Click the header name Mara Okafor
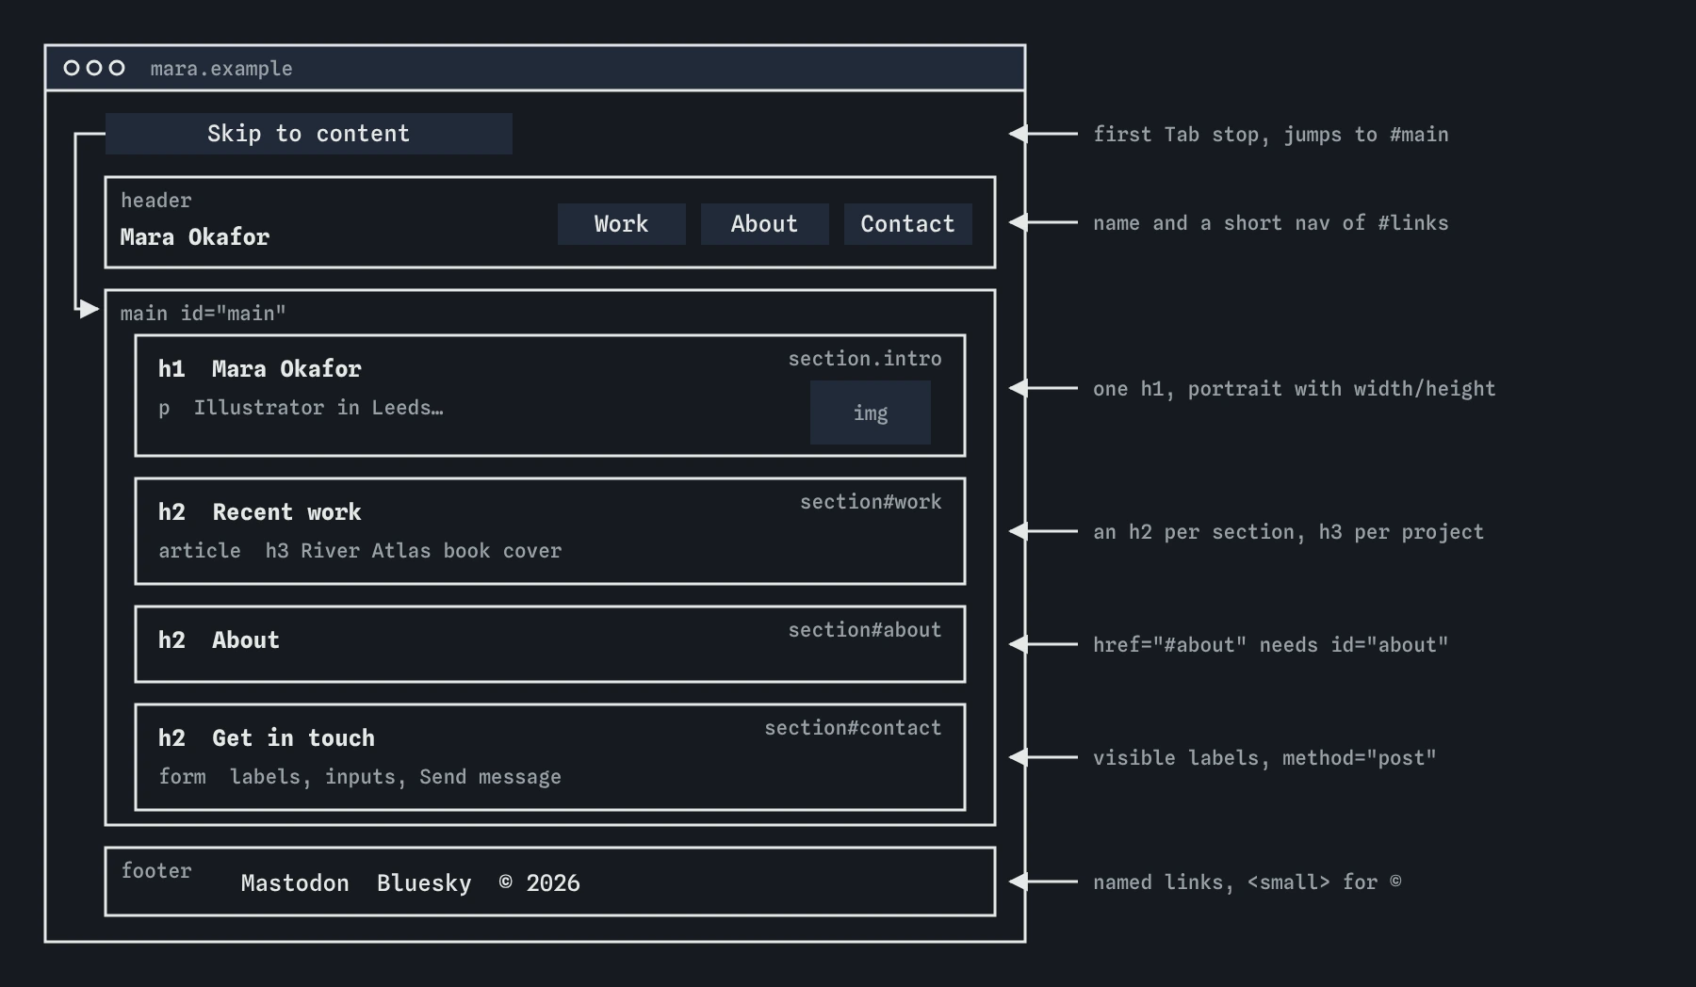 [x=195, y=237]
